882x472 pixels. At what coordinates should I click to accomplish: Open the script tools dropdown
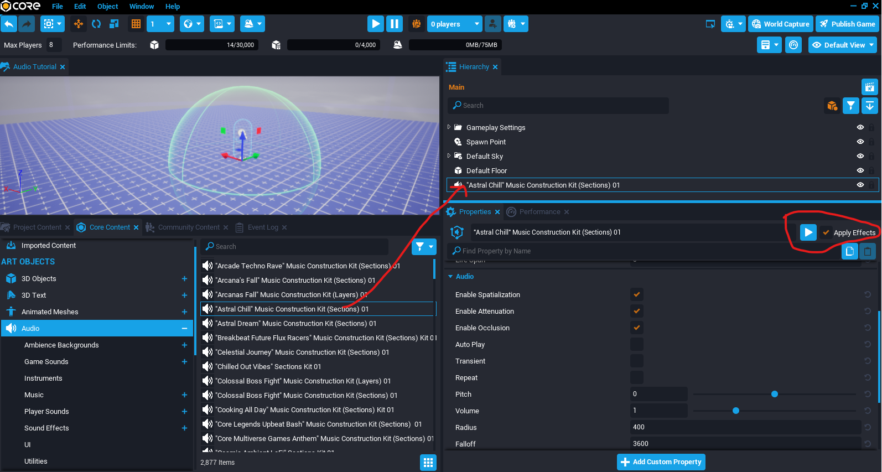click(x=222, y=24)
